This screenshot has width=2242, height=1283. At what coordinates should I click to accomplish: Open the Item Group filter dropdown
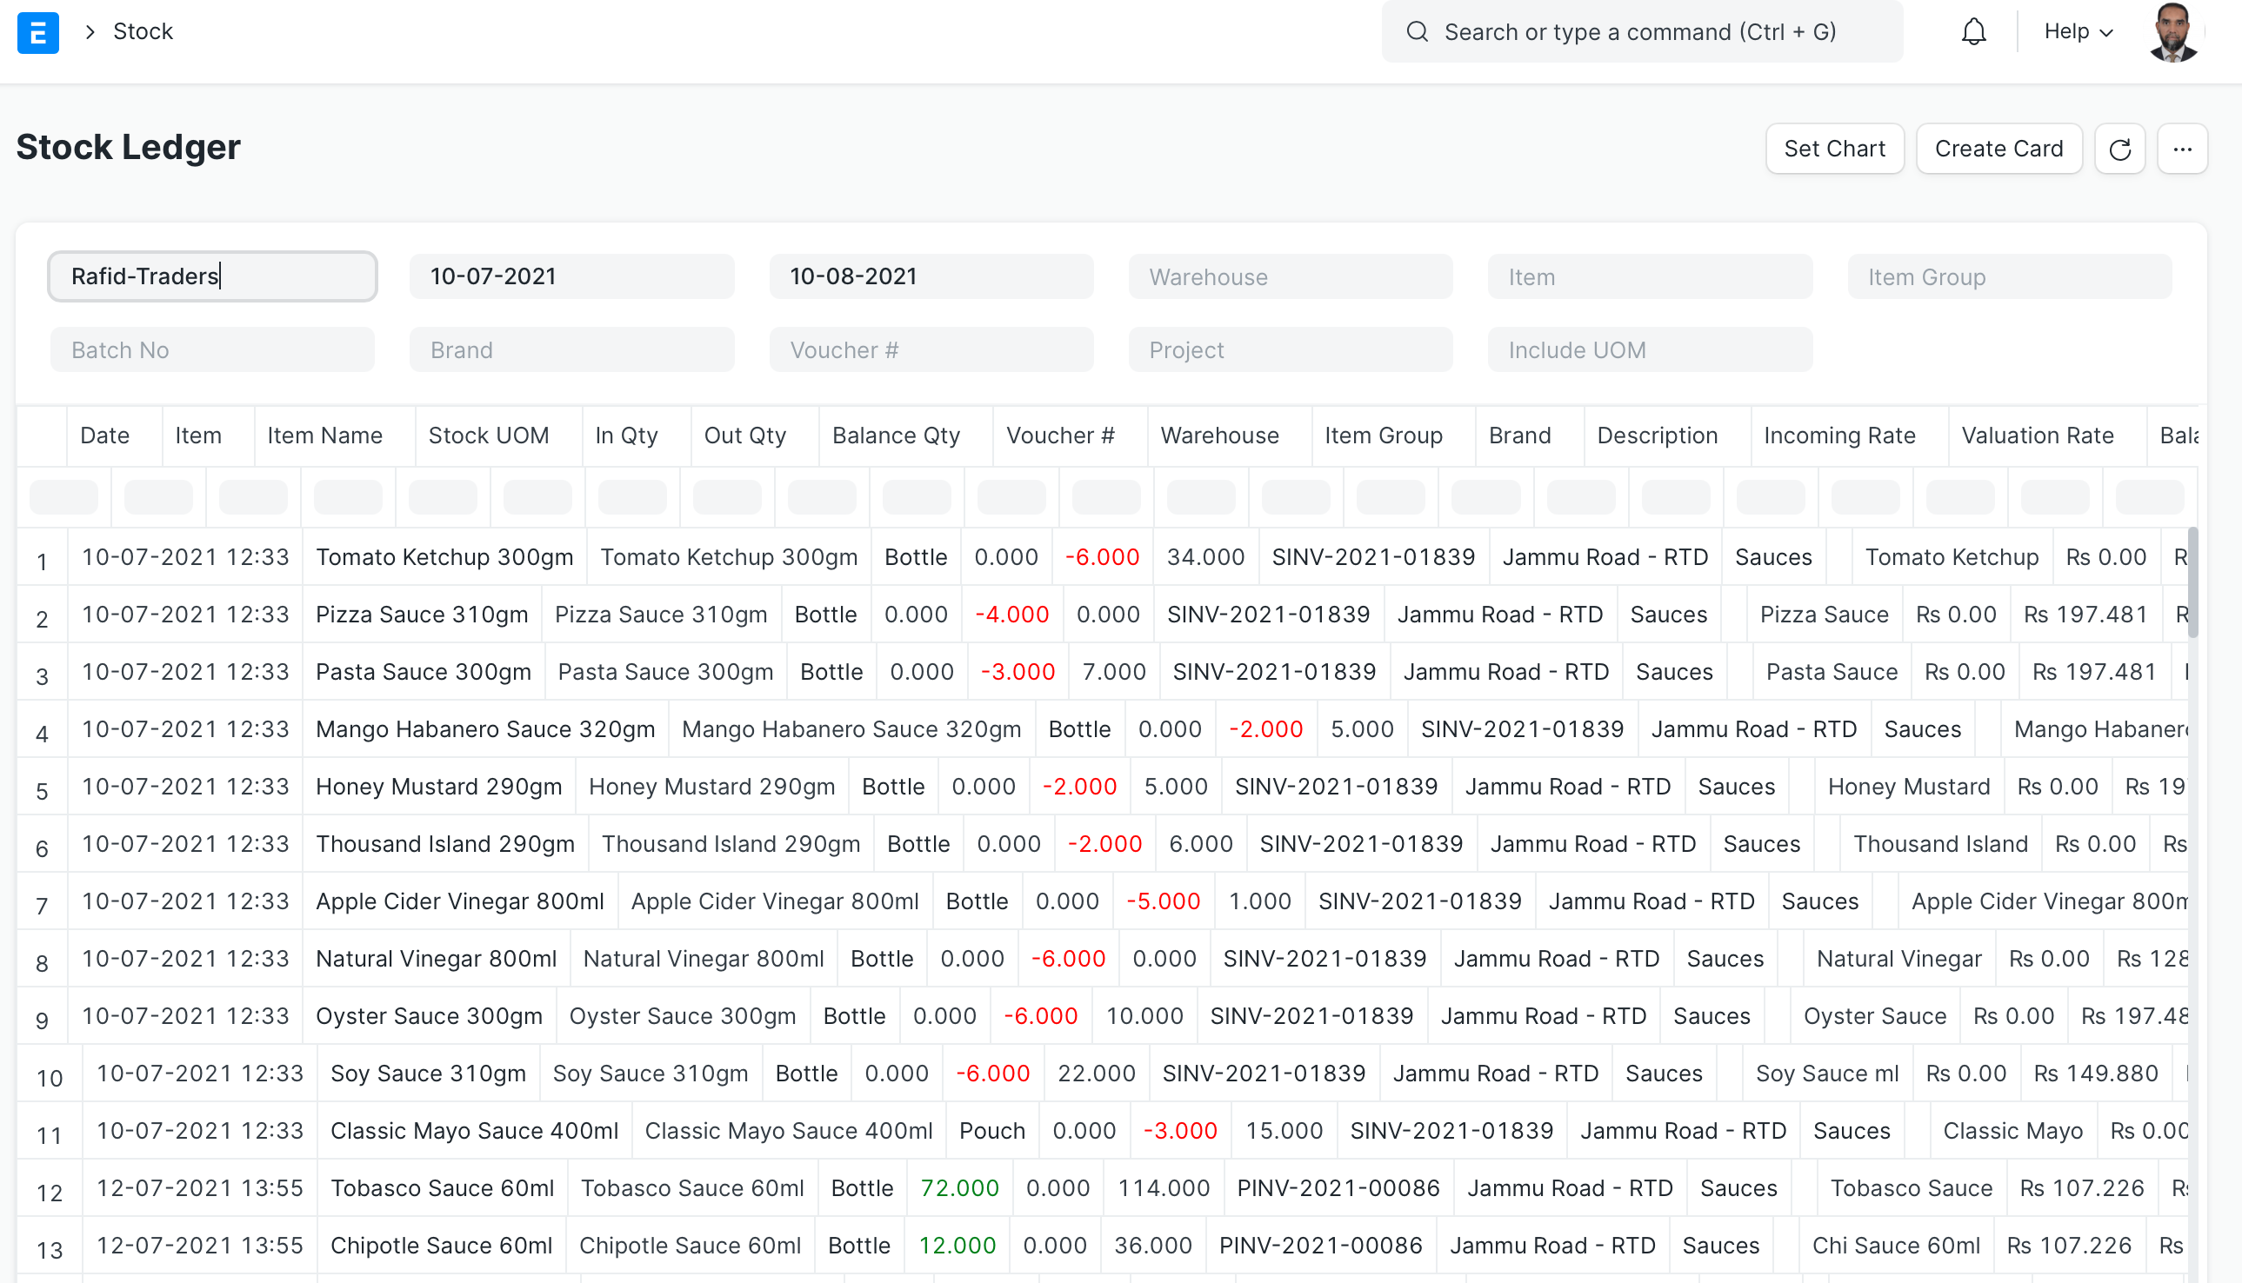pos(2008,276)
